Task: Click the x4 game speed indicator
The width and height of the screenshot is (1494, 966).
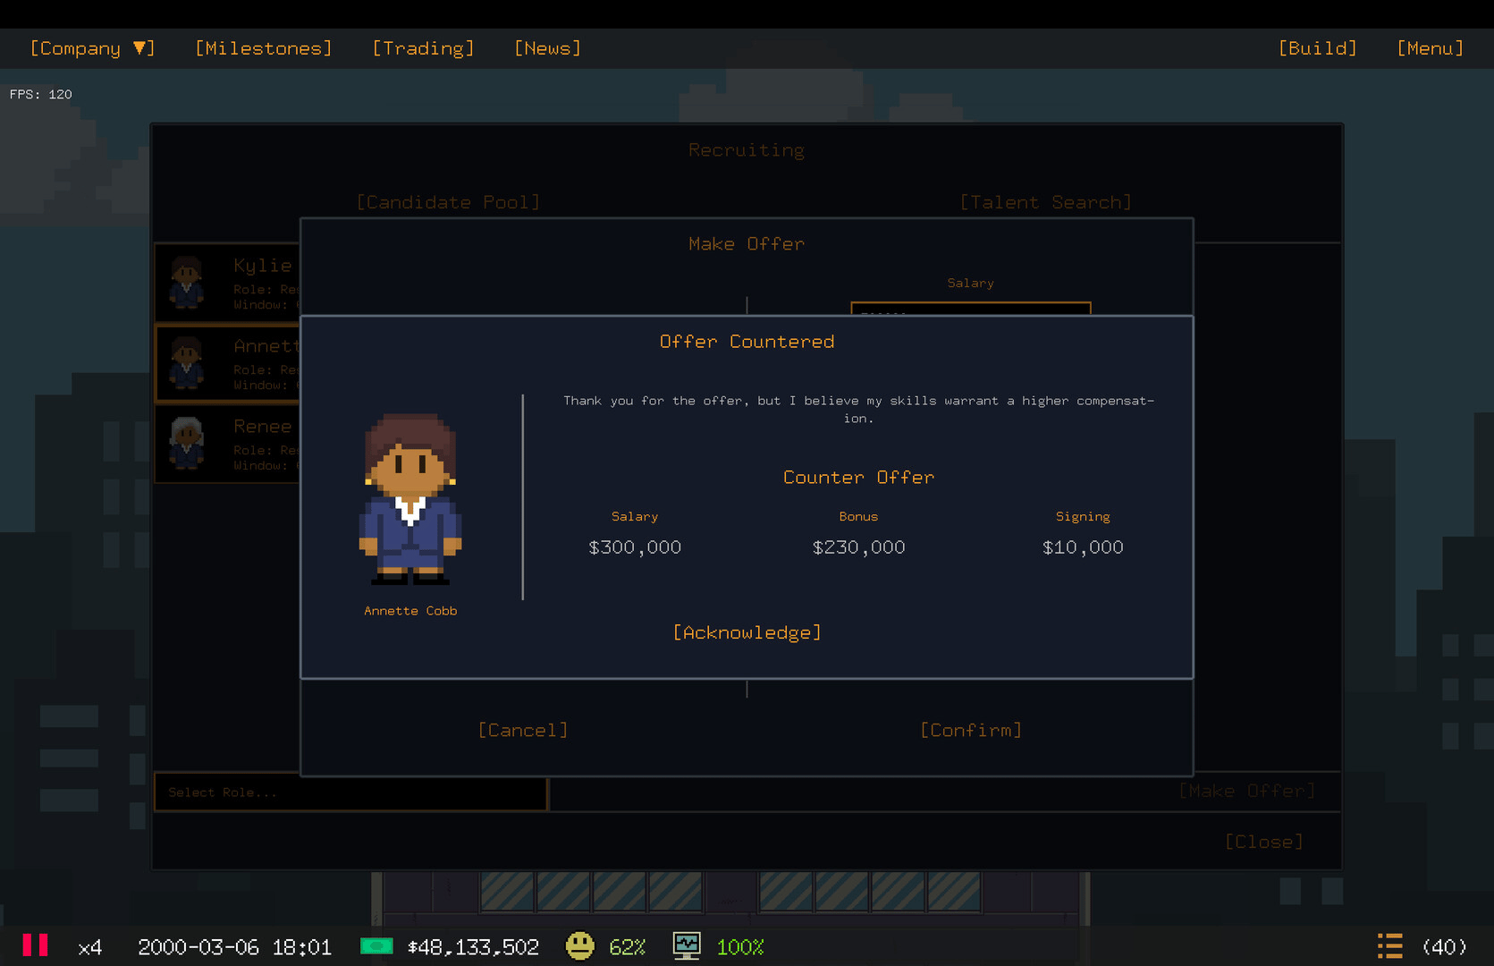Action: click(x=89, y=947)
